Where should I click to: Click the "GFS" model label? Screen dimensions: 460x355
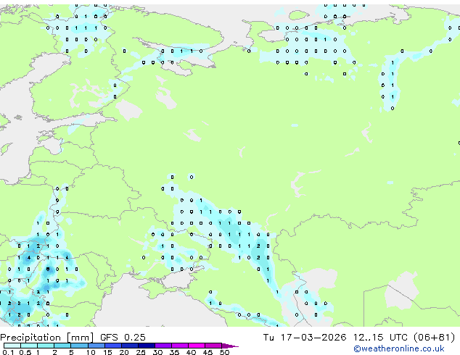pos(109,338)
